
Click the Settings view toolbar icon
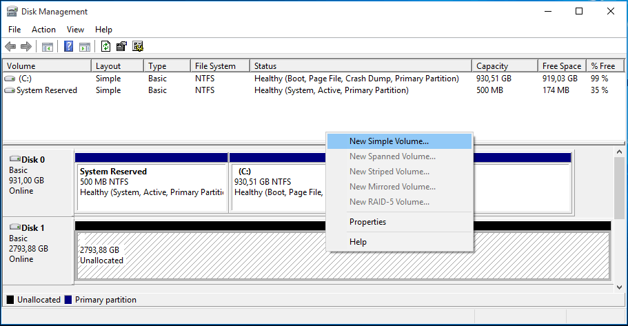point(138,47)
